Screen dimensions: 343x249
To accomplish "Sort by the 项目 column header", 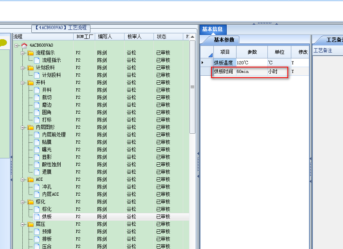I will click(x=225, y=52).
